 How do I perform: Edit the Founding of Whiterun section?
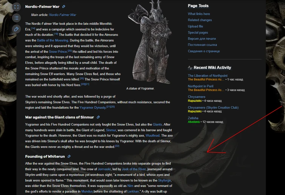pos(69,156)
